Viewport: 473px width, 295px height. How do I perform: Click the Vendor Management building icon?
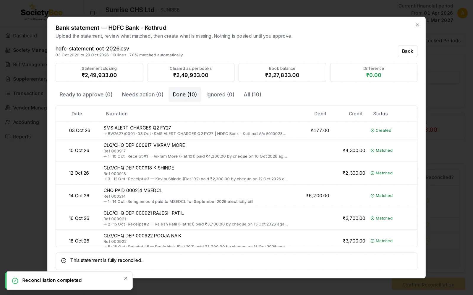point(8,108)
